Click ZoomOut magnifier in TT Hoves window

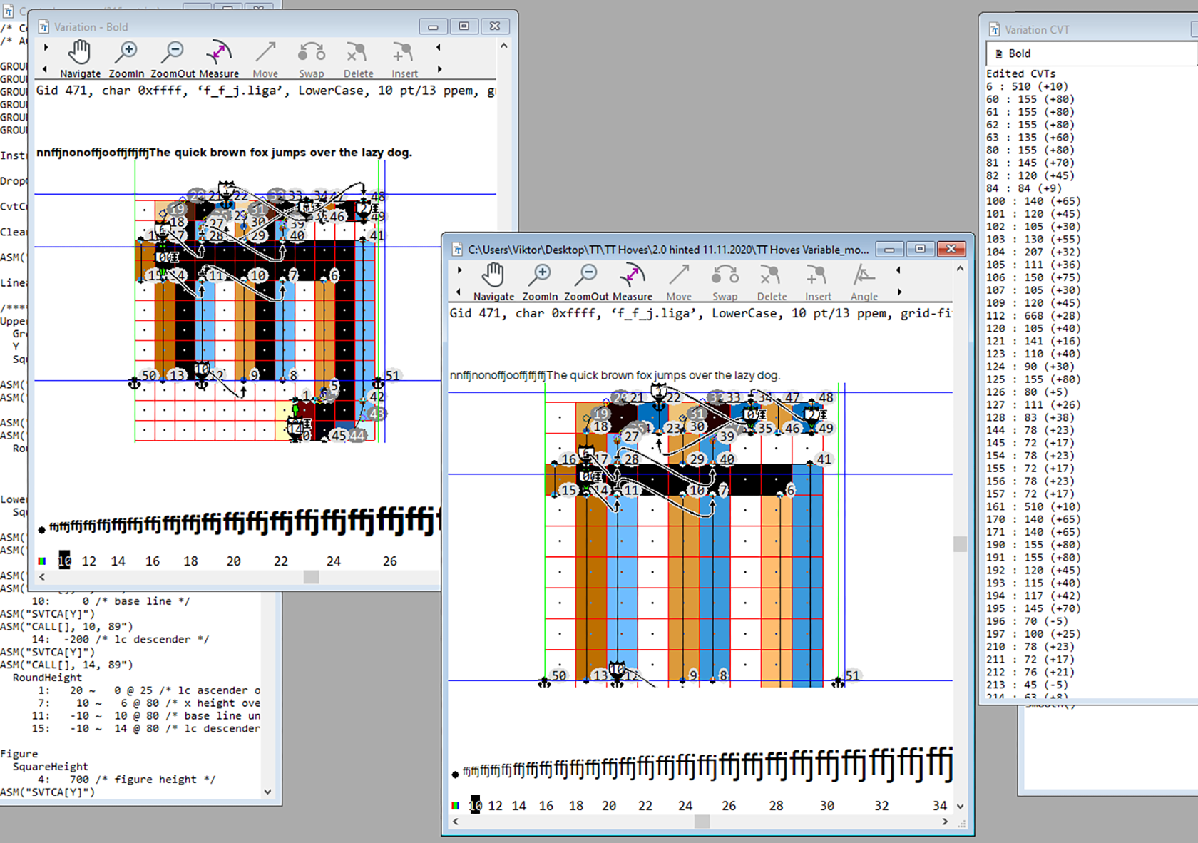coord(586,282)
